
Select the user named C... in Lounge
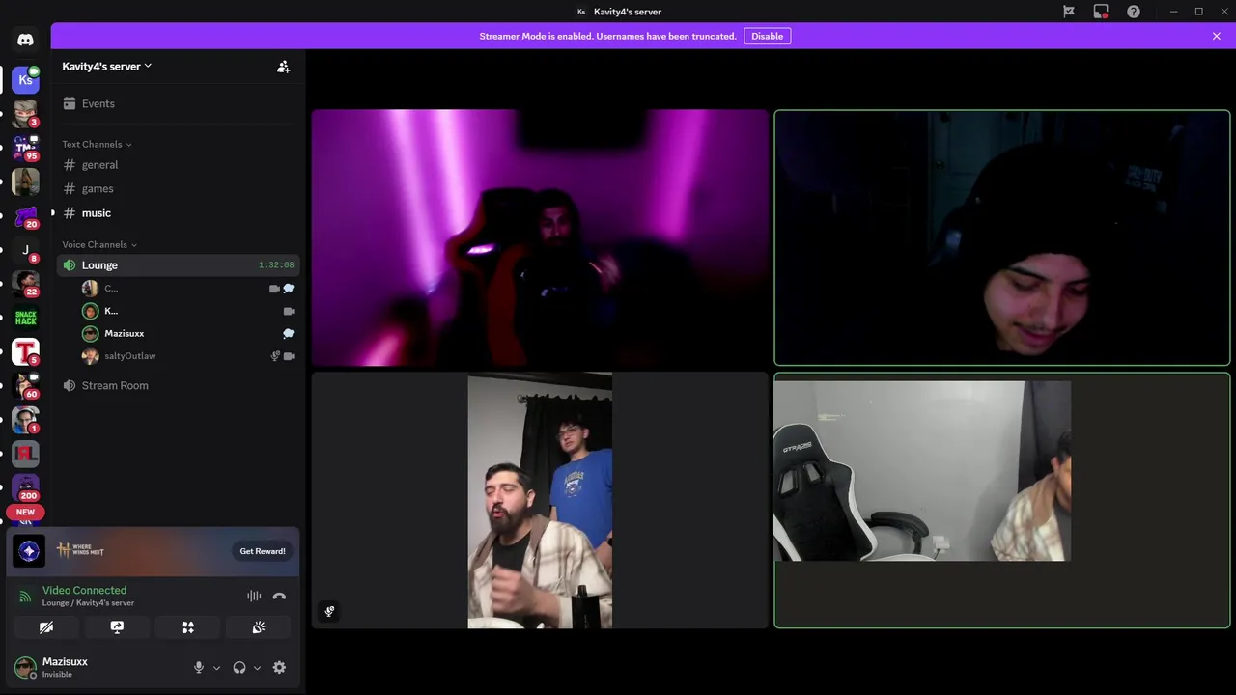tap(188, 288)
